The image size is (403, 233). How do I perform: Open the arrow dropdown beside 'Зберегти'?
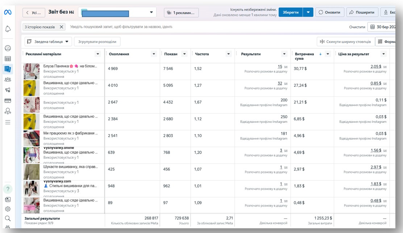point(308,12)
